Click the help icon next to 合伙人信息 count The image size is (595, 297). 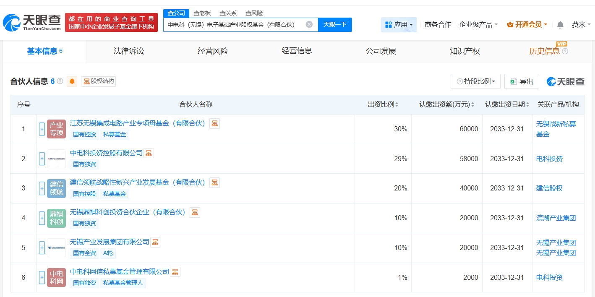[x=60, y=81]
